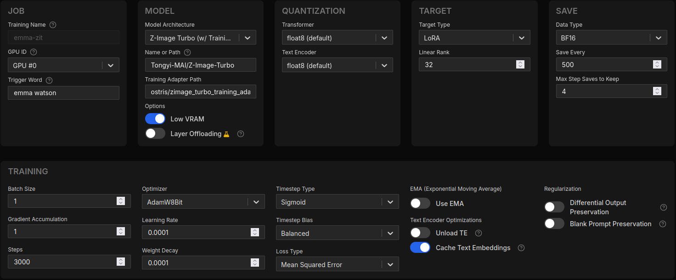Click the Regularization label
676x280 pixels.
pyautogui.click(x=563, y=189)
